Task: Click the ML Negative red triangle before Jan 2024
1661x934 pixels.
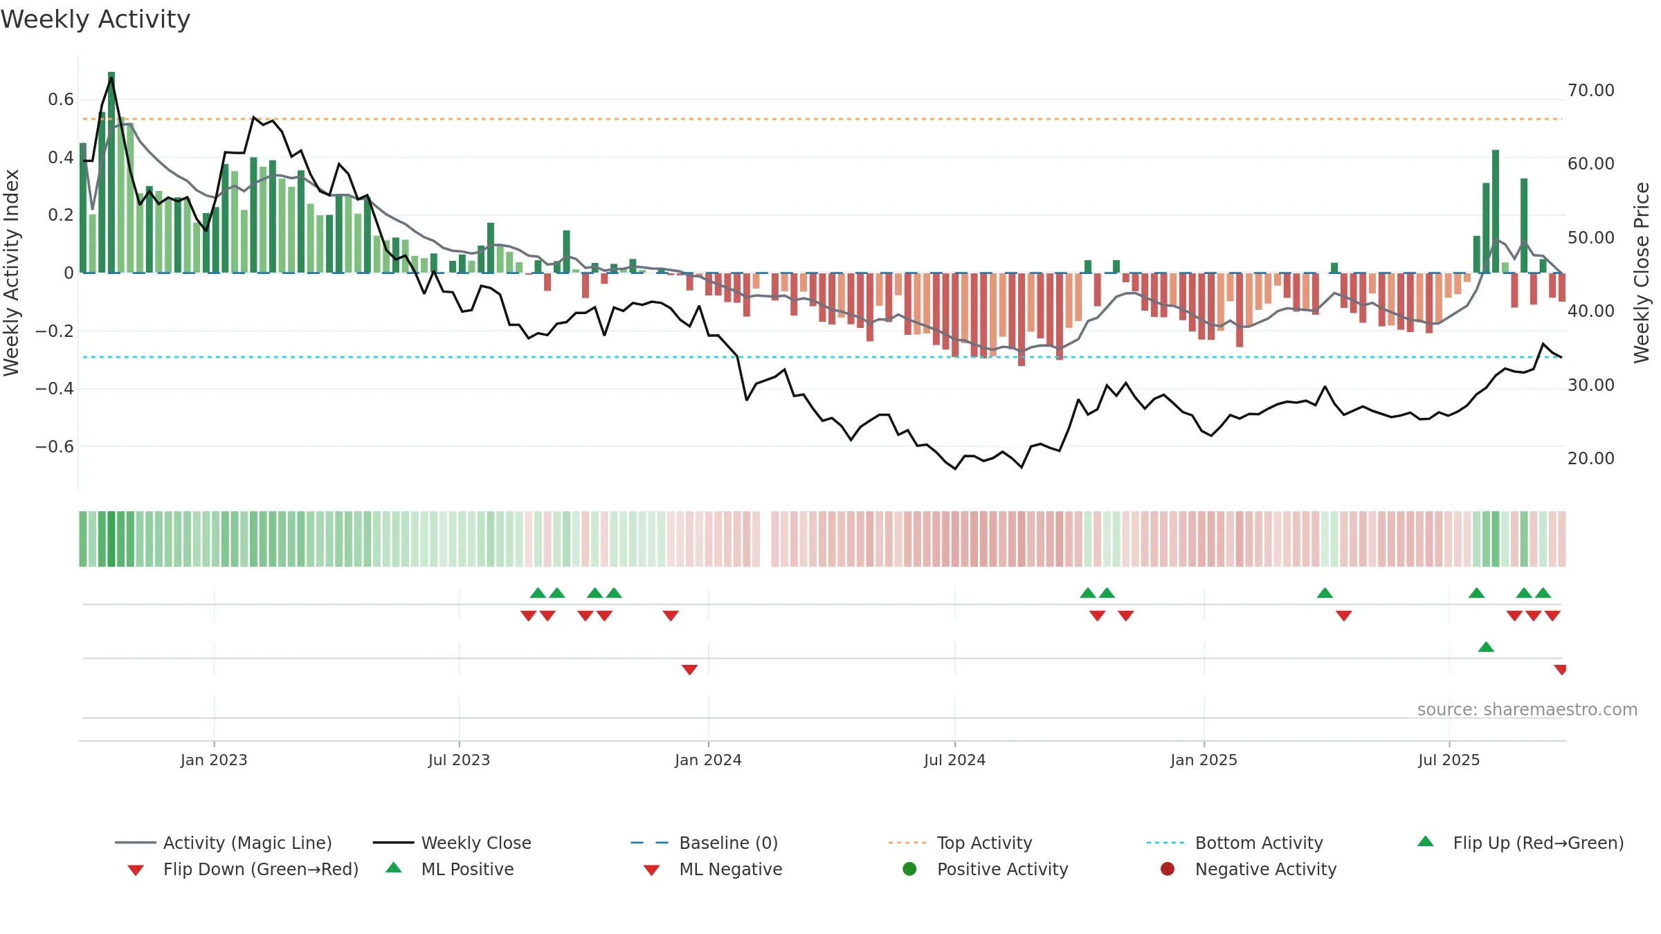Action: pos(689,670)
